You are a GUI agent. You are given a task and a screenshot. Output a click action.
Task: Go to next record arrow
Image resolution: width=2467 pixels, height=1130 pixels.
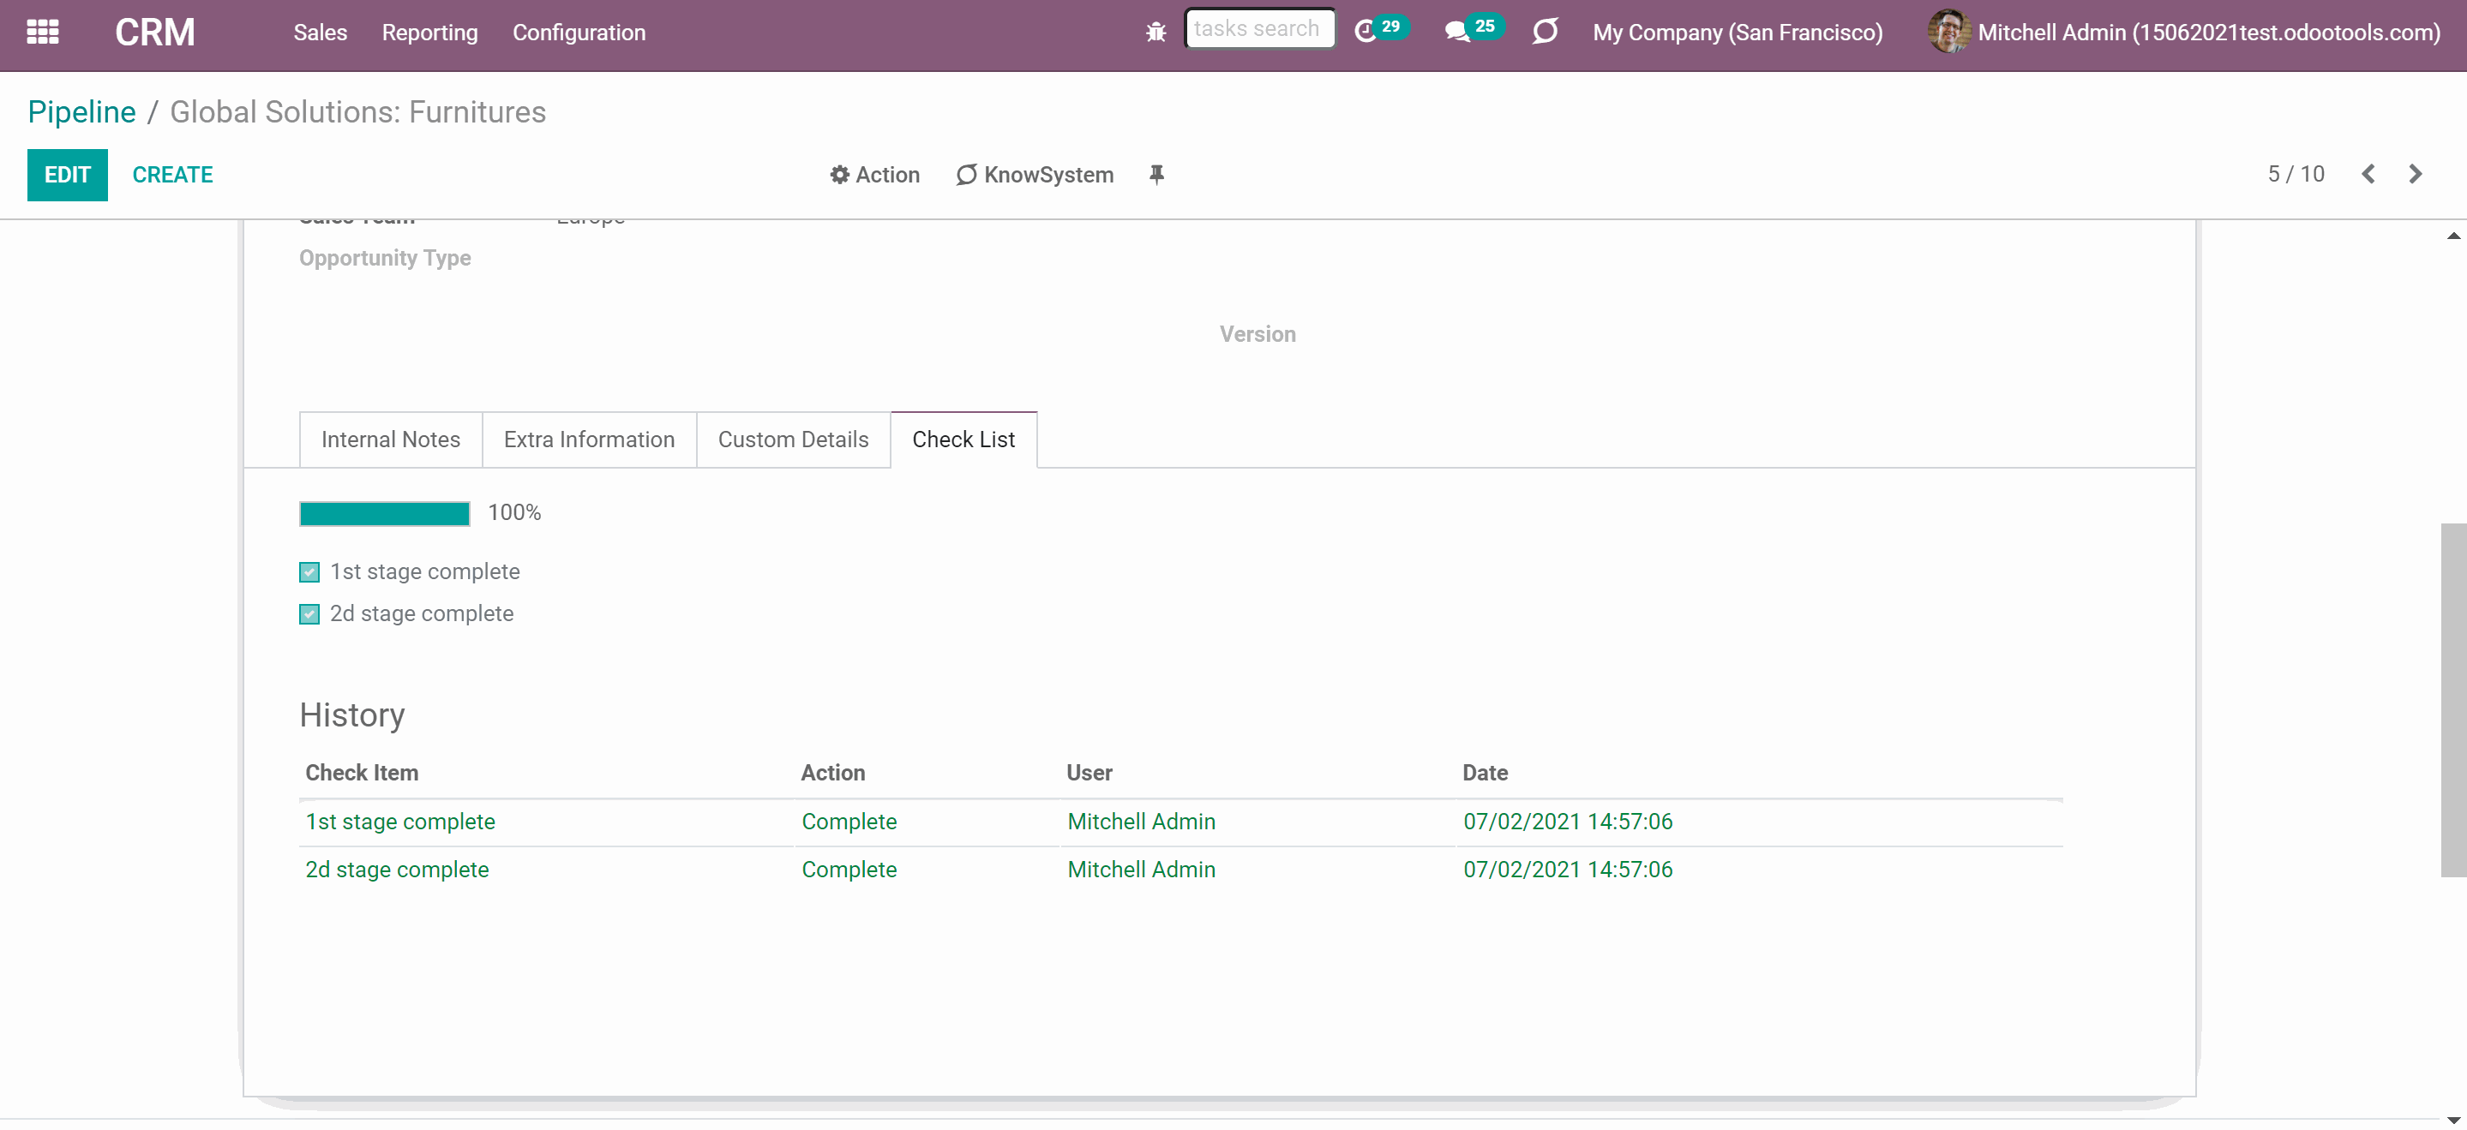[2415, 173]
